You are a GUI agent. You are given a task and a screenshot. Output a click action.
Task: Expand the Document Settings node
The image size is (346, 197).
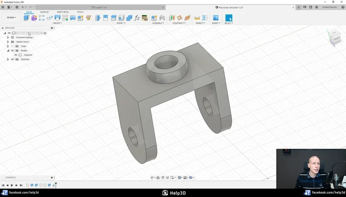point(8,37)
